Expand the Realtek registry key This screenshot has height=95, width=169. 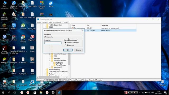pos(45,74)
